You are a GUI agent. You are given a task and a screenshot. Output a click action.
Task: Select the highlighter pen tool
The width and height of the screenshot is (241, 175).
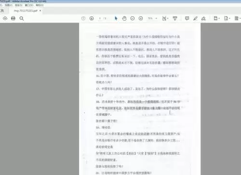pos(195,18)
